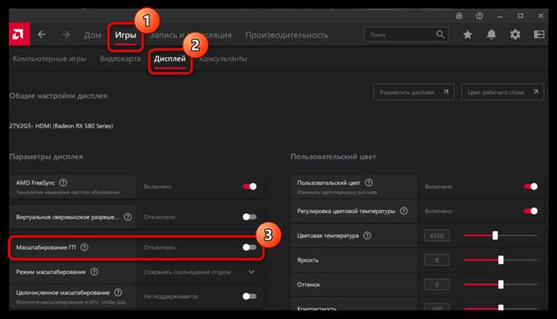Show help for Пользовательский цвет
This screenshot has height=319, width=557.
tap(369, 182)
